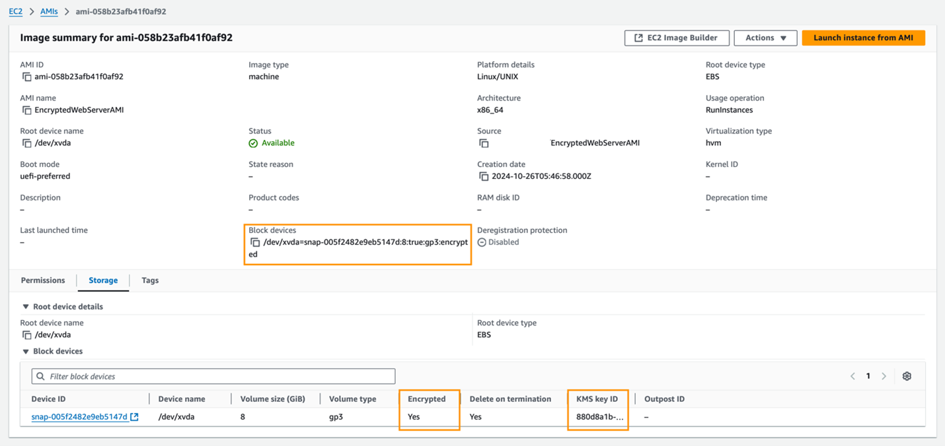
Task: Sort by Device ID column header
Action: 48,399
